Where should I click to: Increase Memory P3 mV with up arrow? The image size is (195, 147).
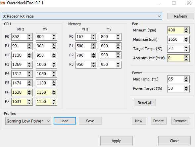pyautogui.click(x=118, y=63)
